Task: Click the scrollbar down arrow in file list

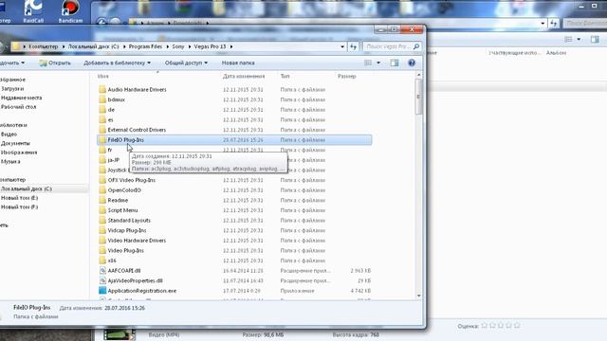Action: coord(418,296)
